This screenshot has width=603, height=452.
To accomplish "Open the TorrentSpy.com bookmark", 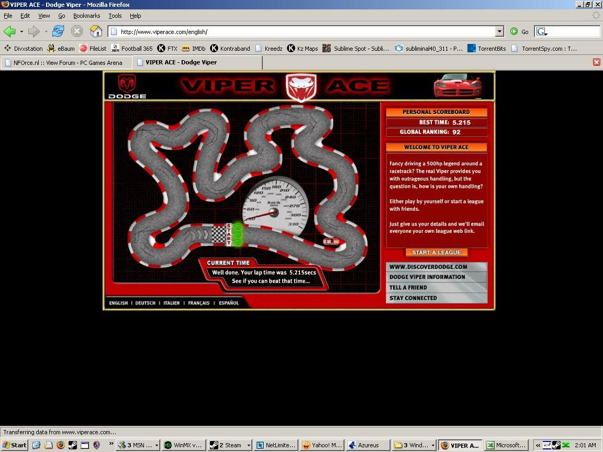I will pyautogui.click(x=544, y=49).
